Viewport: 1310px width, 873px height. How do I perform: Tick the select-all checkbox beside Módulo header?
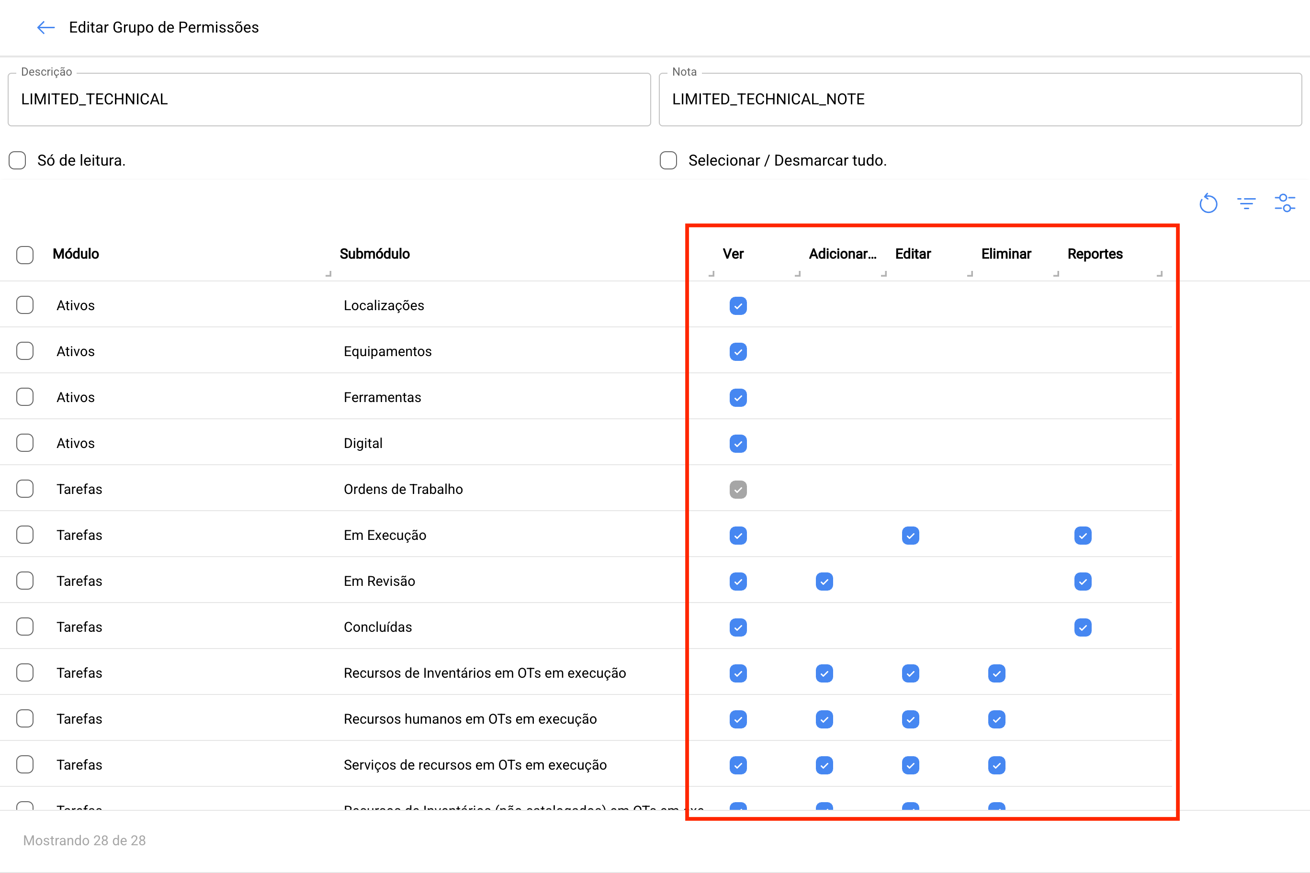[x=25, y=255]
